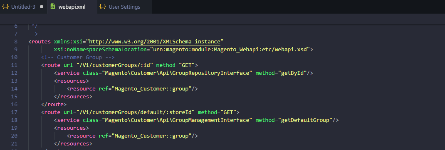Click the 'getDefaultGroup' method value
Screen dimensions: 445x150
pos(307,120)
